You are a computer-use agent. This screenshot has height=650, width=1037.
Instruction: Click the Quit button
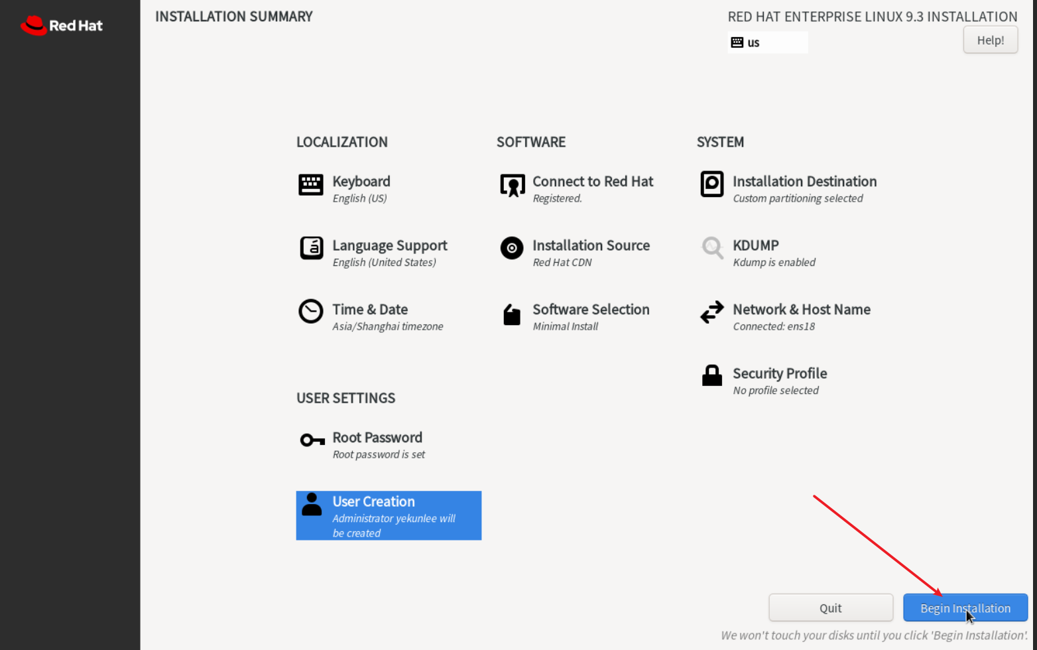tap(830, 608)
